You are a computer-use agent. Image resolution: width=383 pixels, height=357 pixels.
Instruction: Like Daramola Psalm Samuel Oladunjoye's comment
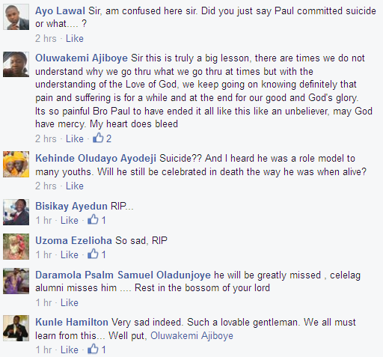(x=70, y=302)
